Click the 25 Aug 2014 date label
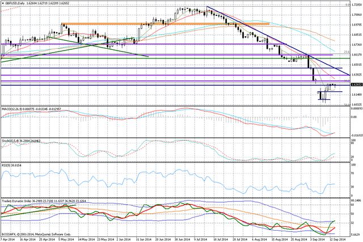The height and width of the screenshot is (242, 363). point(299,239)
